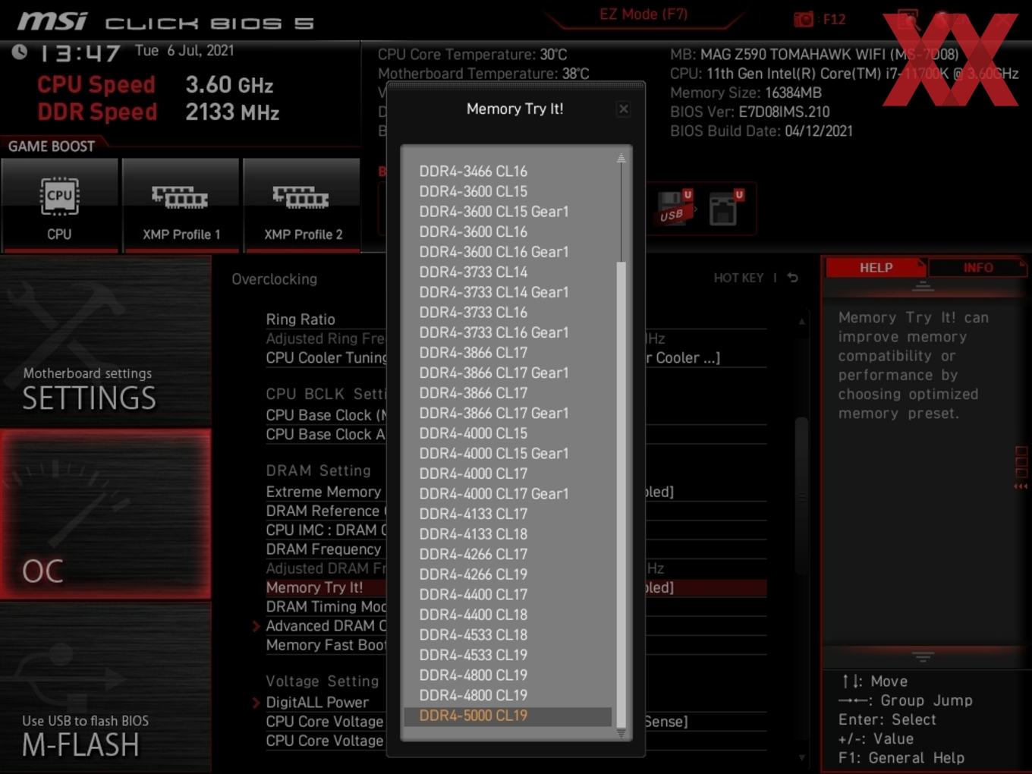Choose the DDR4-3600 CL16 entry without Gear1
Image resolution: width=1032 pixels, height=774 pixels.
pyautogui.click(x=473, y=231)
